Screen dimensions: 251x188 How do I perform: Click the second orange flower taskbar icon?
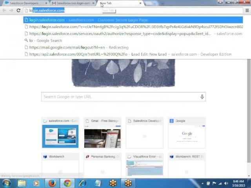[x=128, y=183]
